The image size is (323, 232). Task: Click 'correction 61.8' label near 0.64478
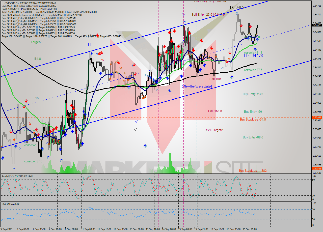[253, 53]
